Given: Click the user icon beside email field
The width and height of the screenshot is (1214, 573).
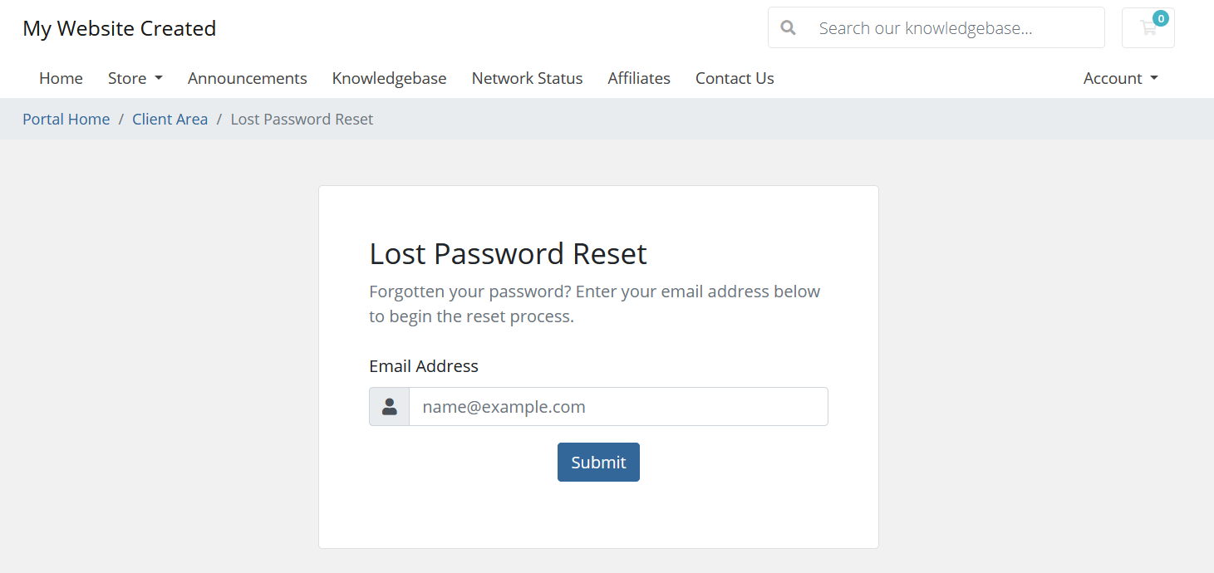Looking at the screenshot, I should 389,407.
